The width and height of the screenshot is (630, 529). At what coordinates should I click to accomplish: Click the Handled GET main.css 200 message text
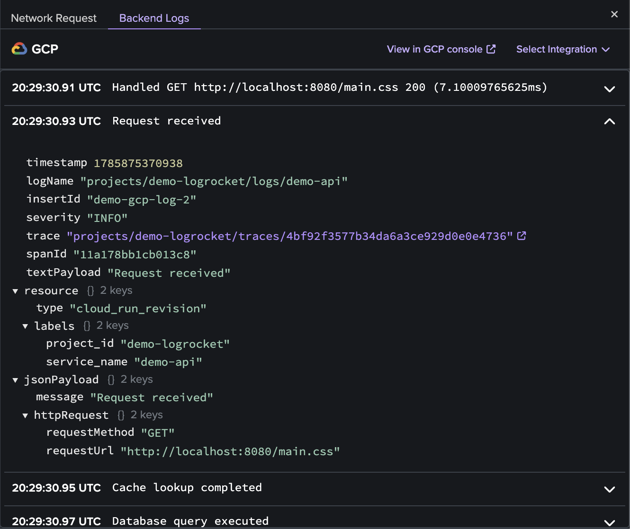point(330,88)
